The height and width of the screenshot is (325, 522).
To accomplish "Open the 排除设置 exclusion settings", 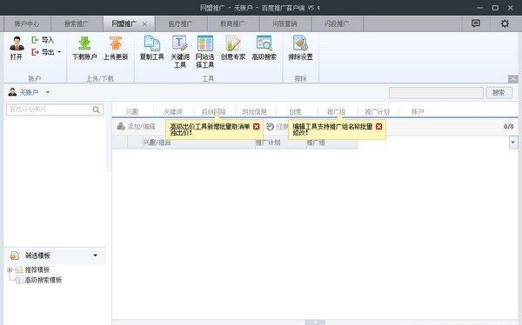I will click(x=300, y=43).
